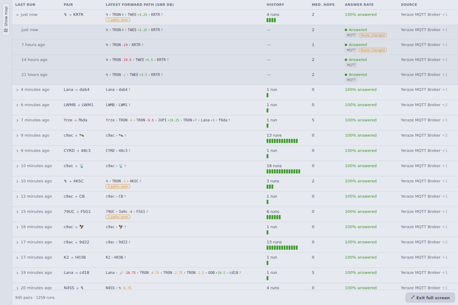Expand the LWMB → LWM1 row
This screenshot has width=458, height=305.
pos(17,105)
